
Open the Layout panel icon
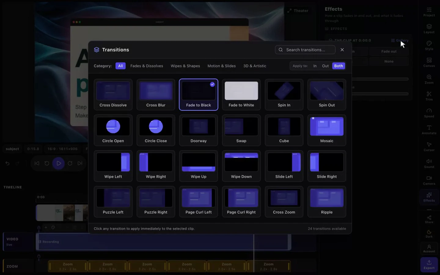tap(429, 28)
